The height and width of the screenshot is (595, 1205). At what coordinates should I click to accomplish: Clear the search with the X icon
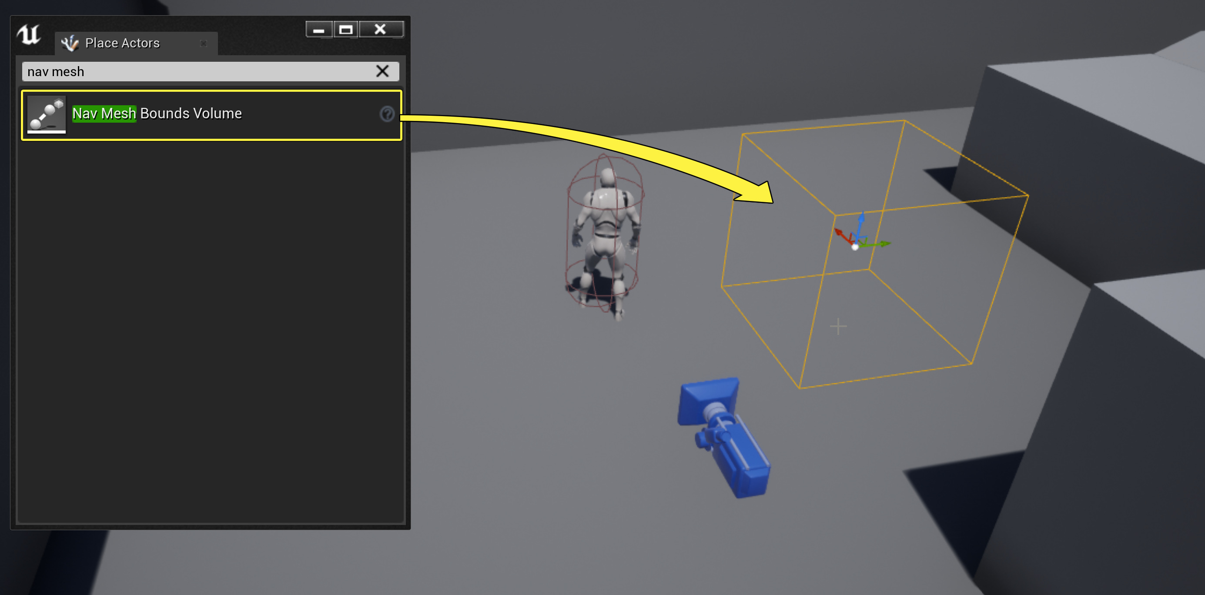pos(383,71)
